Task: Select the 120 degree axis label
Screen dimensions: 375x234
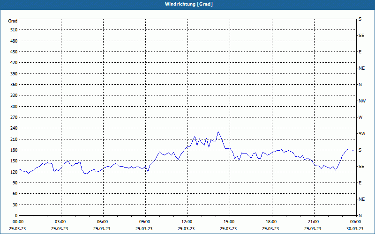Action: click(x=14, y=172)
